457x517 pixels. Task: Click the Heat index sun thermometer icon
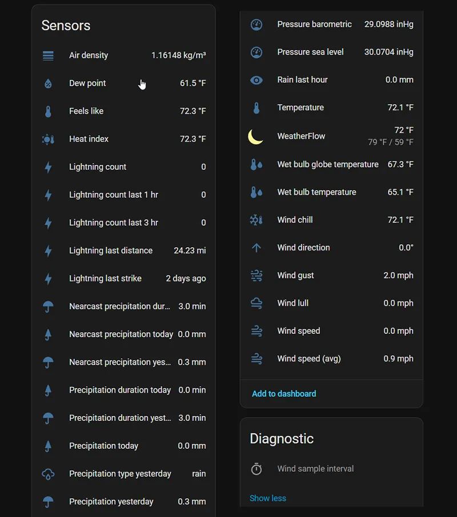pos(48,139)
